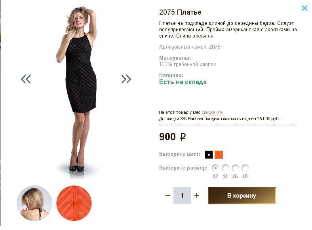Screen dimensions: 312x230
Task: Click the quantity input field
Action: pos(182,196)
